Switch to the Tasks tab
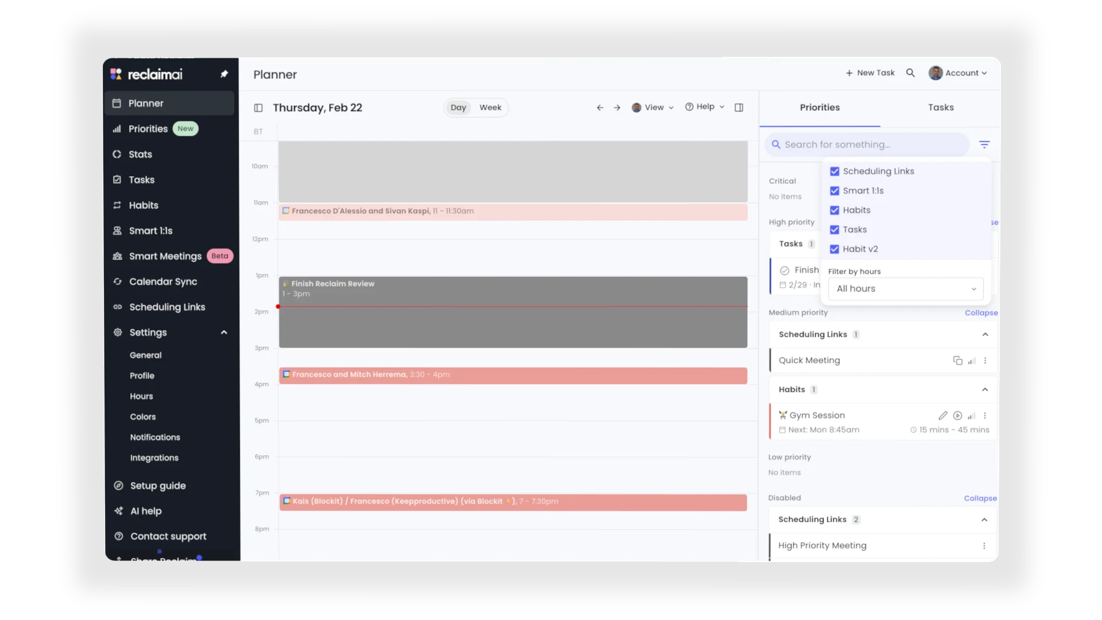This screenshot has width=1102, height=620. pos(941,107)
